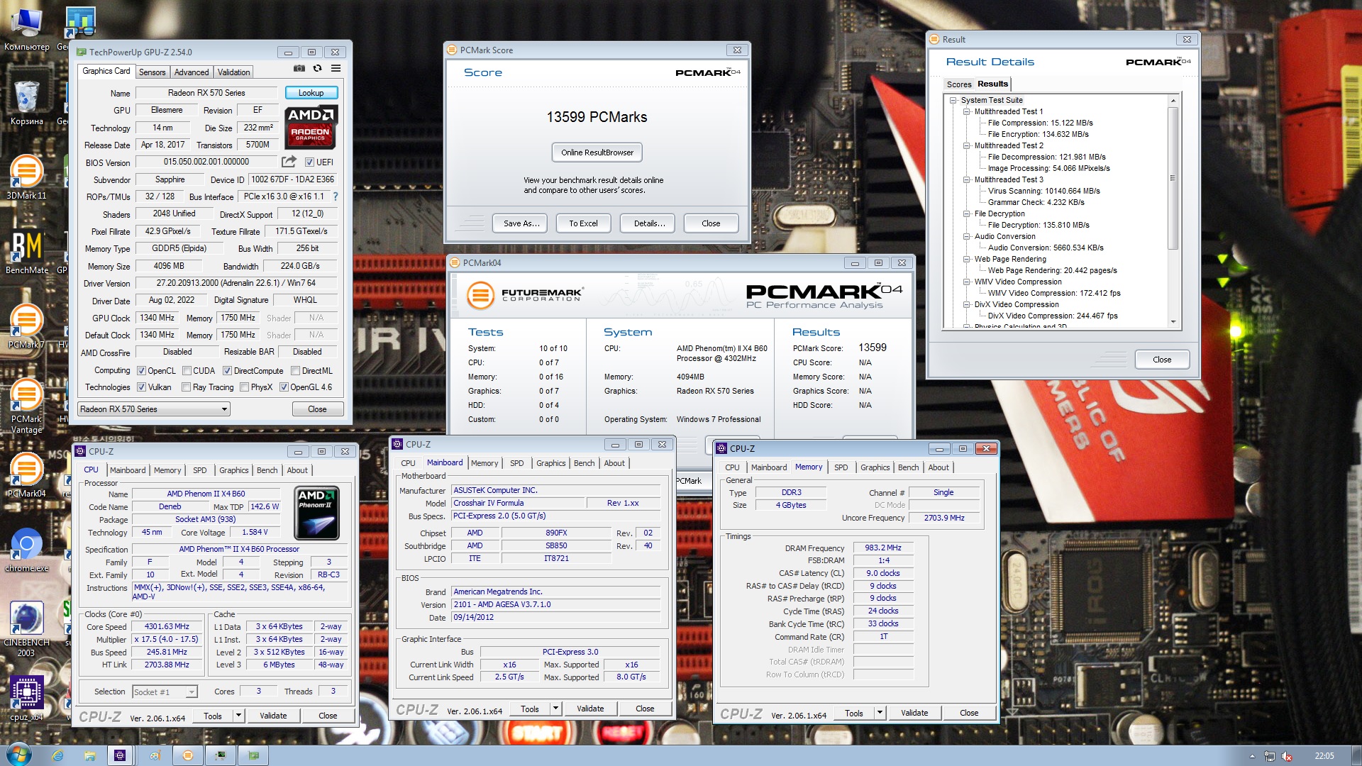Select the chrome.exe desktop icon
Image resolution: width=1362 pixels, height=766 pixels.
click(27, 550)
